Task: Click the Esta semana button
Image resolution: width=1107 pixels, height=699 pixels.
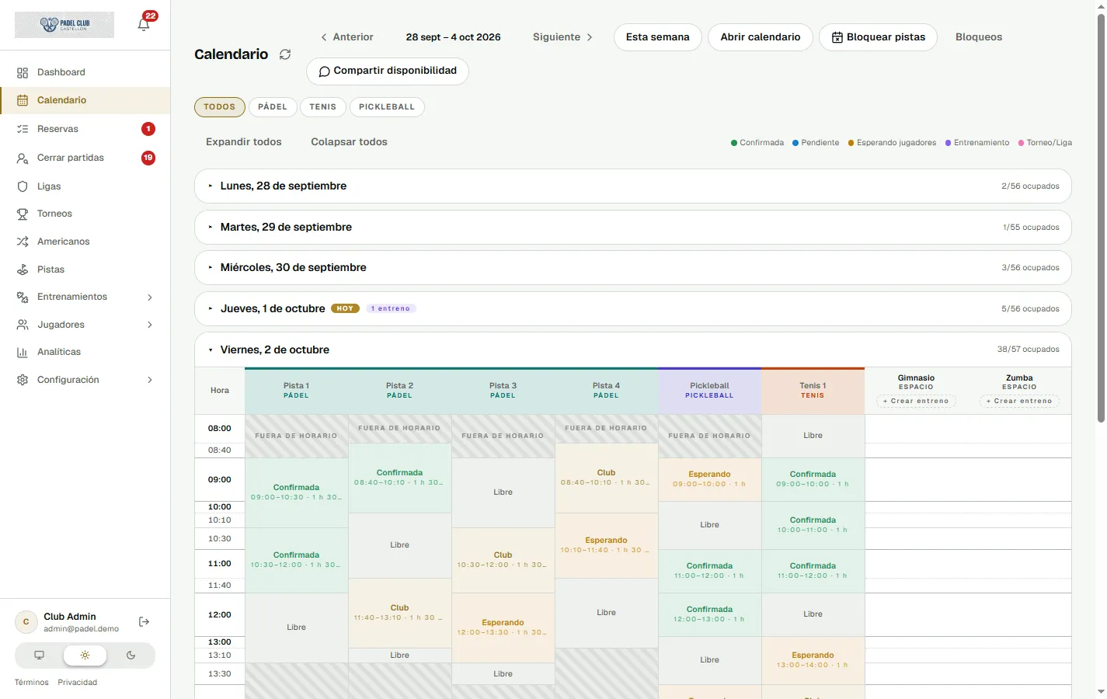Action: click(658, 37)
